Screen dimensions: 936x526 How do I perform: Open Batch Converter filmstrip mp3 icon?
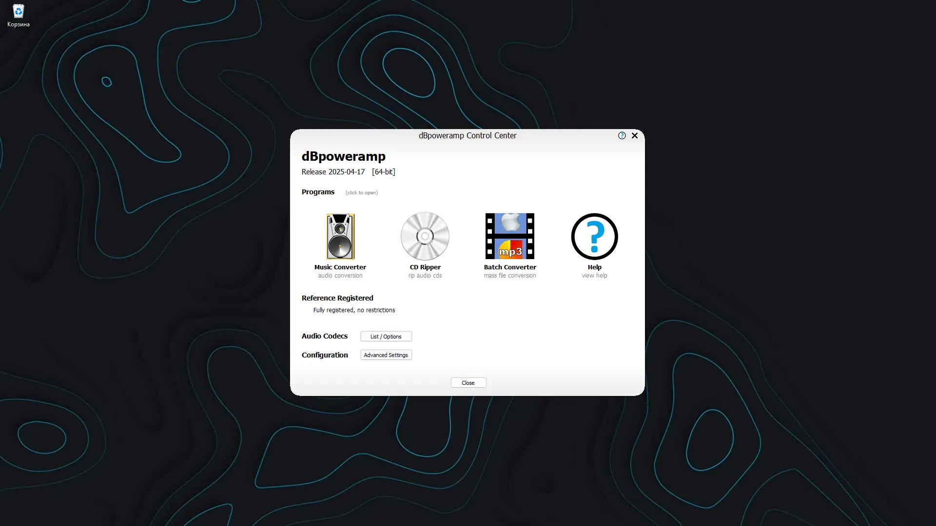509,237
